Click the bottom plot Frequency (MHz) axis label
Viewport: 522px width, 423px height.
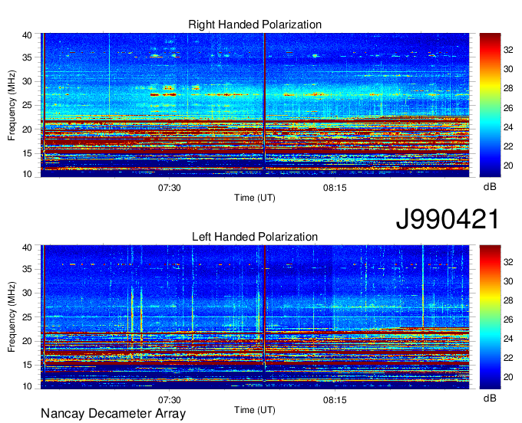coord(12,317)
